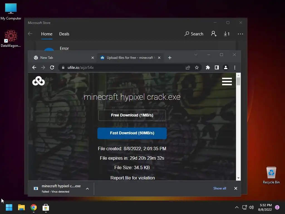Click Free Download (1MB/s) button
This screenshot has height=214, width=285.
(x=132, y=115)
